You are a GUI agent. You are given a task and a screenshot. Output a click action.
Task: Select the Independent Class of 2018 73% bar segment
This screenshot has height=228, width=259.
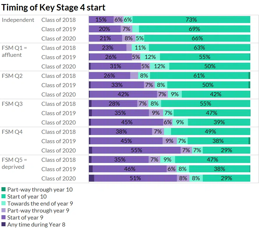click(x=191, y=20)
